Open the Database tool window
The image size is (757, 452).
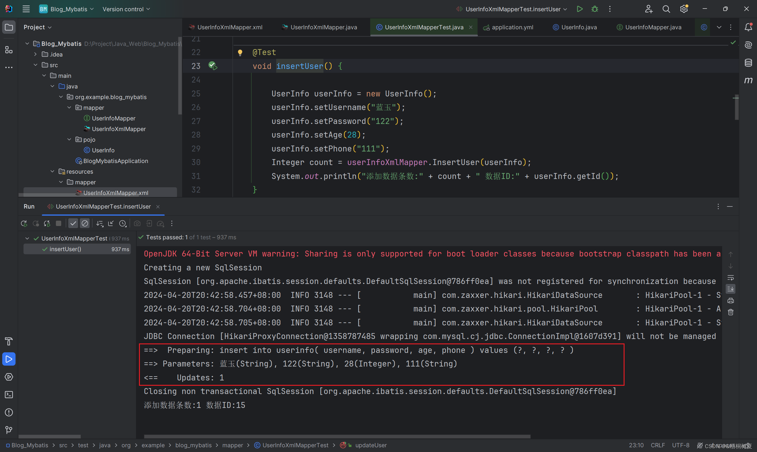point(748,63)
